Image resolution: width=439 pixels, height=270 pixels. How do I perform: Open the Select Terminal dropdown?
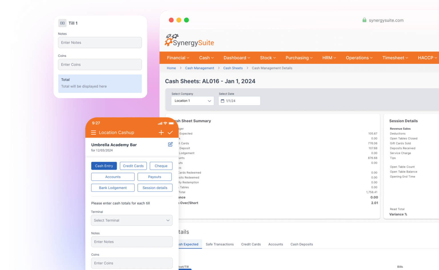131,220
